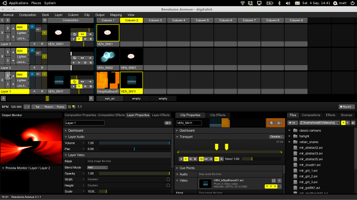Click Layer 1's loop mode icon
The height and width of the screenshot is (200, 357).
74,82
